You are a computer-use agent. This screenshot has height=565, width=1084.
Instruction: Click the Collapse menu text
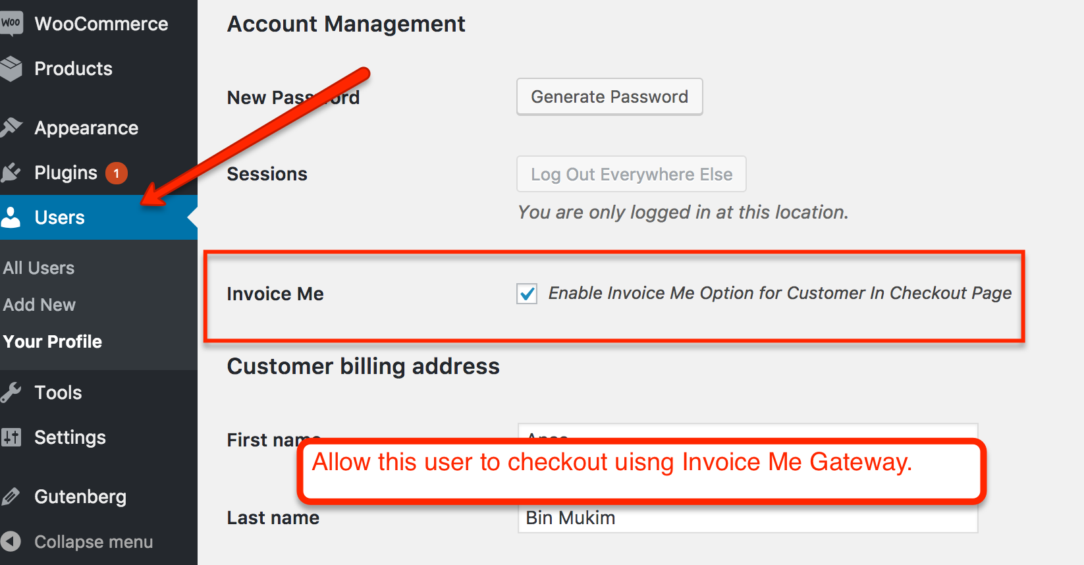pyautogui.click(x=94, y=542)
